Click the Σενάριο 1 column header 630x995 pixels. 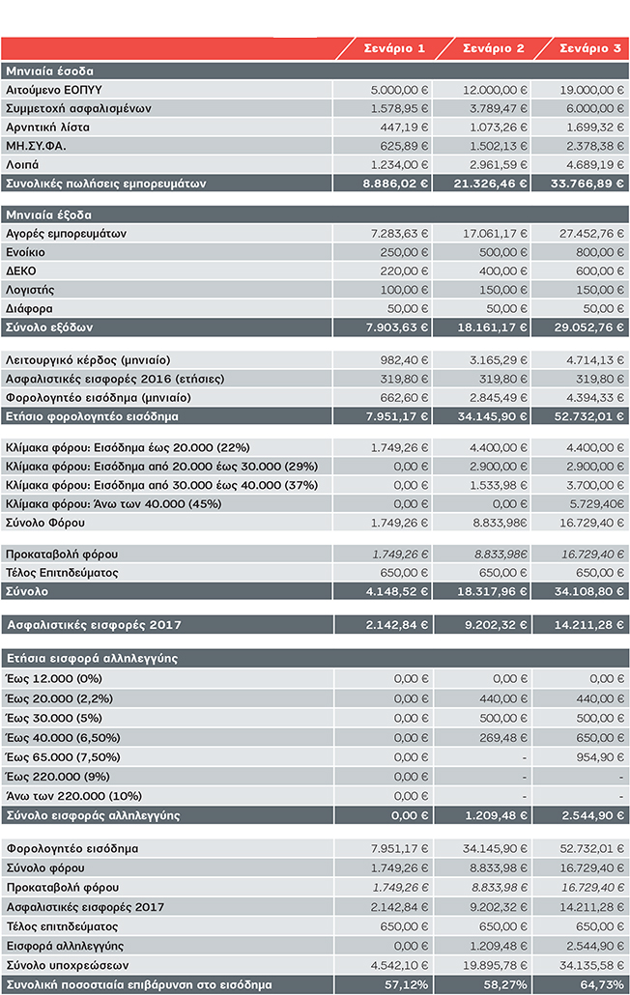[392, 48]
